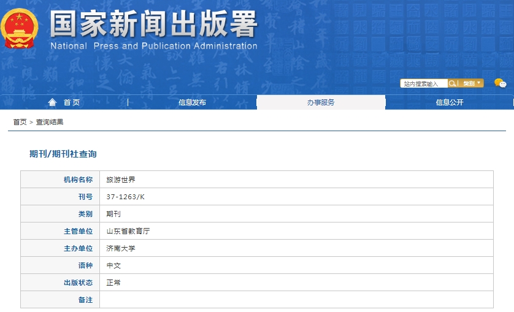Click the national emblem logo
This screenshot has width=514, height=312.
(19, 29)
